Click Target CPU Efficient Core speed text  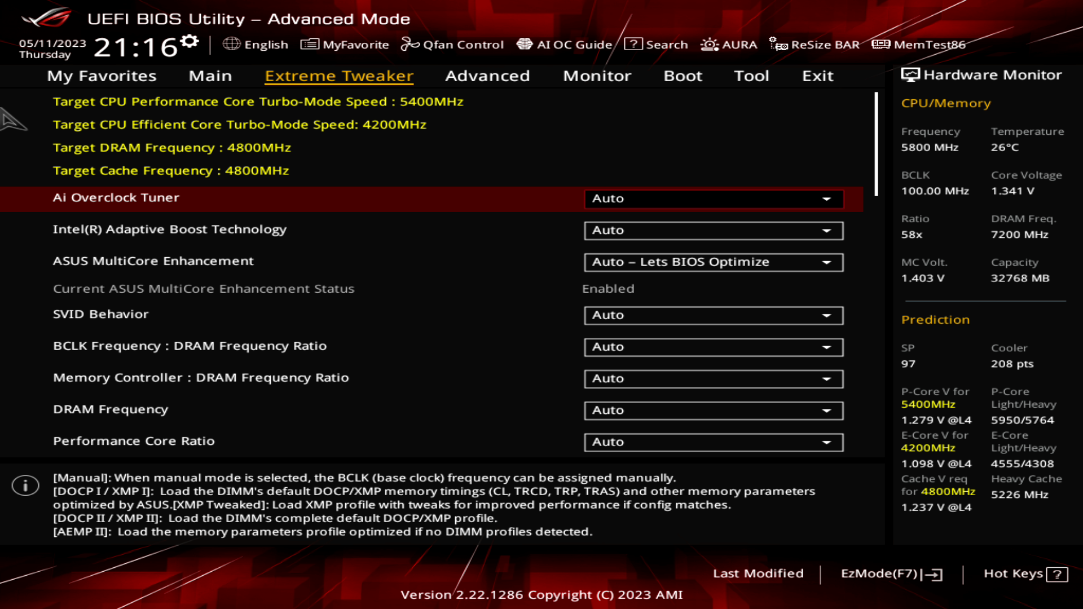239,125
